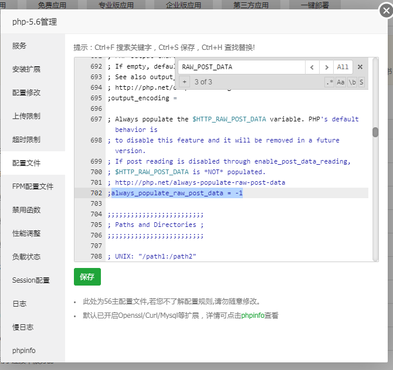The height and width of the screenshot is (370, 393).
Task: Select All matches in search box
Action: click(x=343, y=67)
